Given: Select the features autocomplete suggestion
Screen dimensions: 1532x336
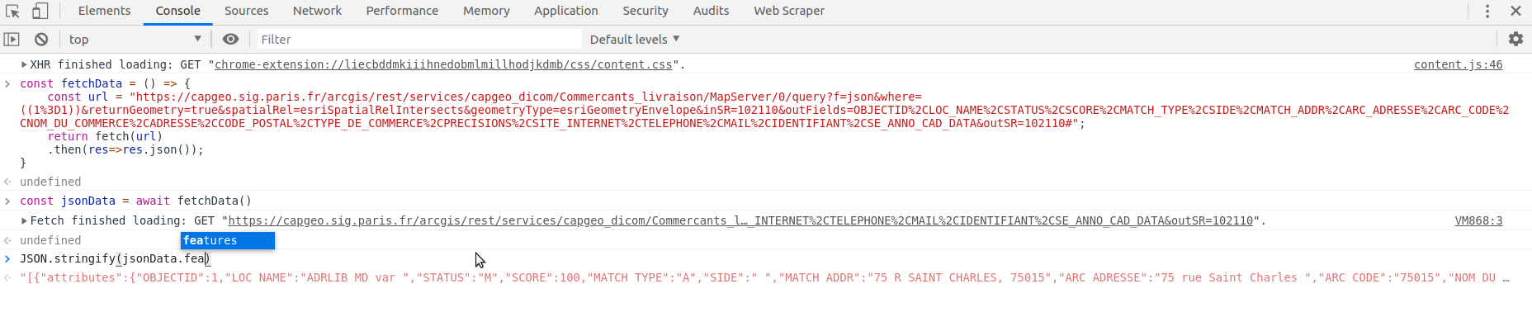Looking at the screenshot, I should [x=228, y=240].
